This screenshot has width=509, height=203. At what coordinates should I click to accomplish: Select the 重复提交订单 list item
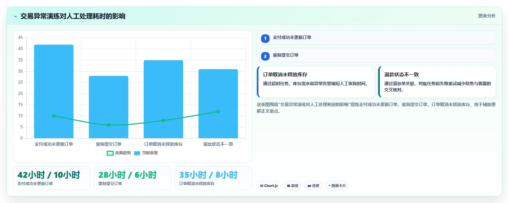pyautogui.click(x=376, y=55)
